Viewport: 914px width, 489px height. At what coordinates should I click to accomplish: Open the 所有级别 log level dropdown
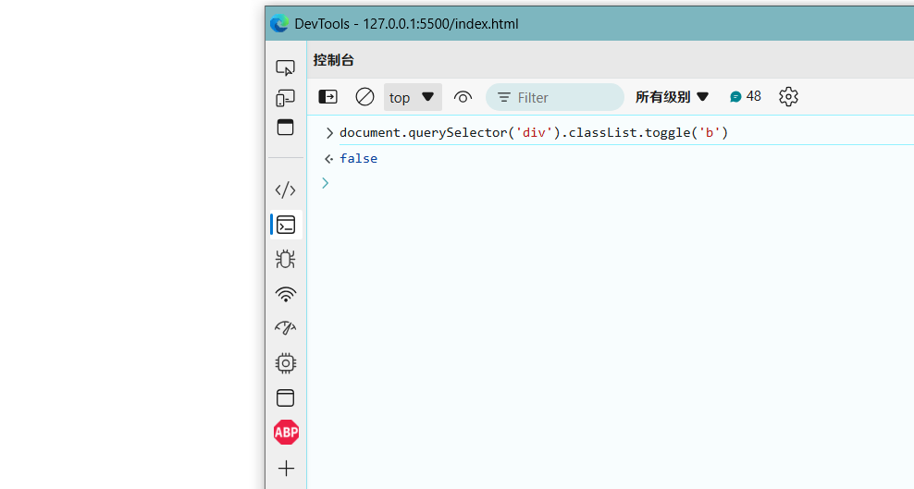672,97
